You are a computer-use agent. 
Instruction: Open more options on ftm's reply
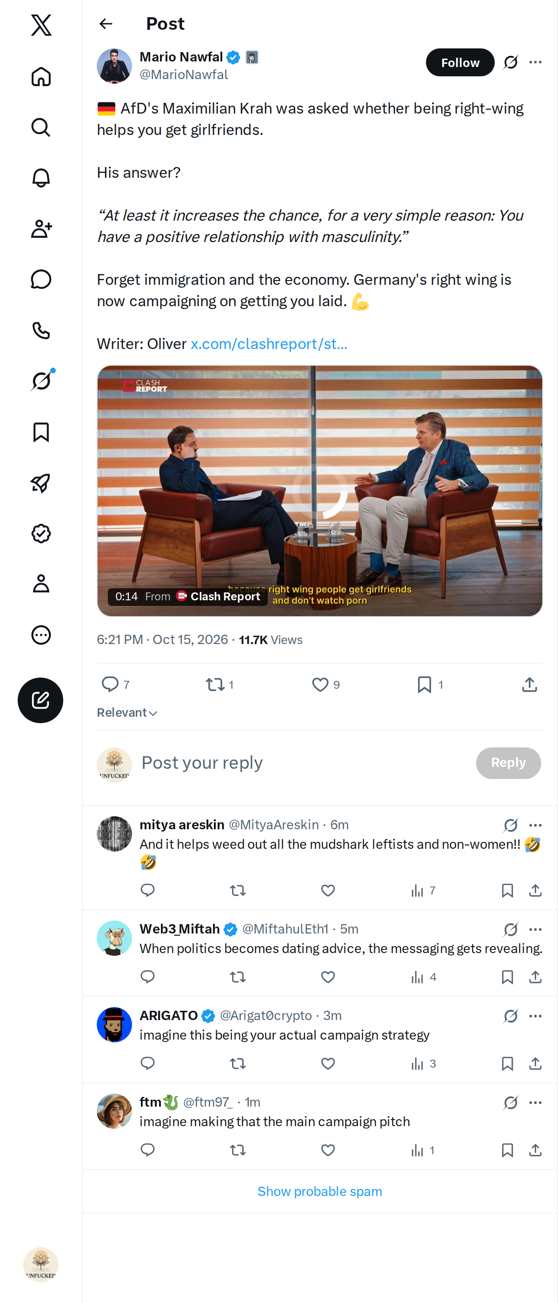pos(535,1102)
